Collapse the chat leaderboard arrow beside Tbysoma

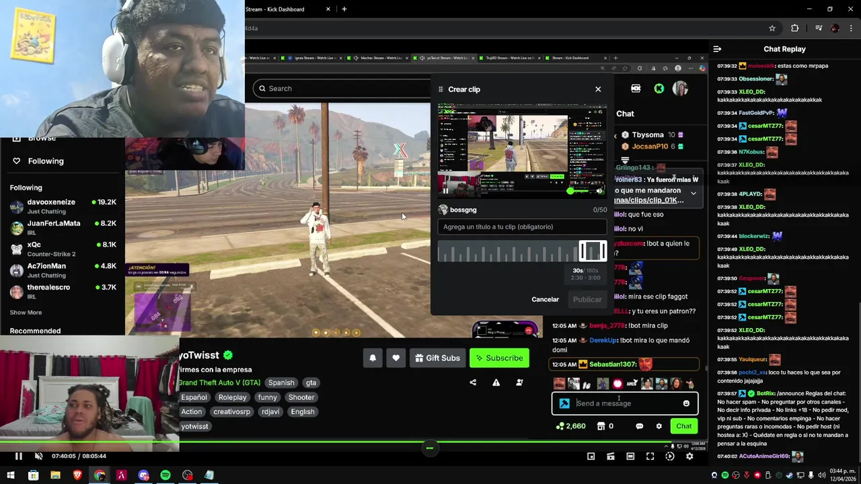click(x=615, y=136)
